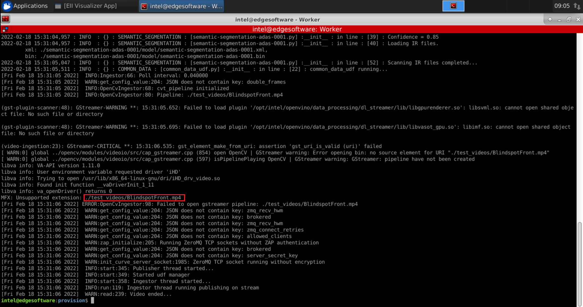The image size is (583, 307).
Task: Click the 'MFX: Unsupported extension:' text
Action: pos(41,198)
